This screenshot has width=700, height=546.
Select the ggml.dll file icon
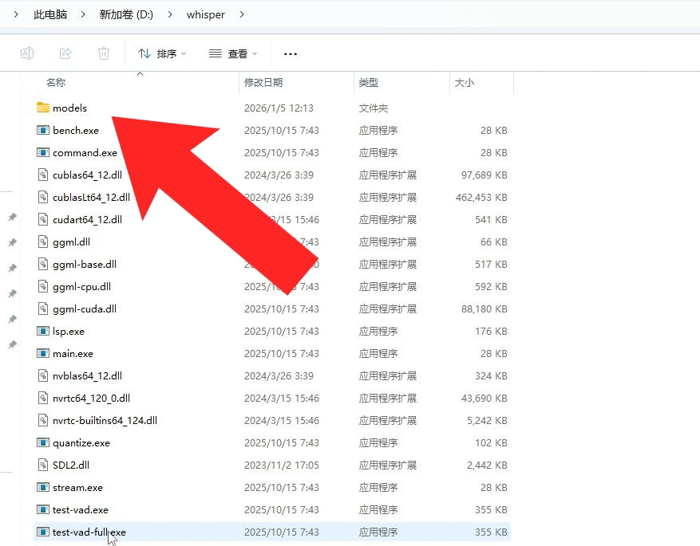(x=43, y=242)
